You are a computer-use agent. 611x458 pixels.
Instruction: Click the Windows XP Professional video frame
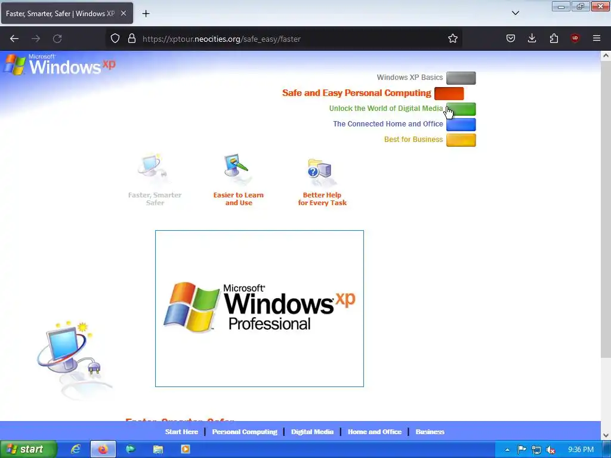tap(260, 308)
